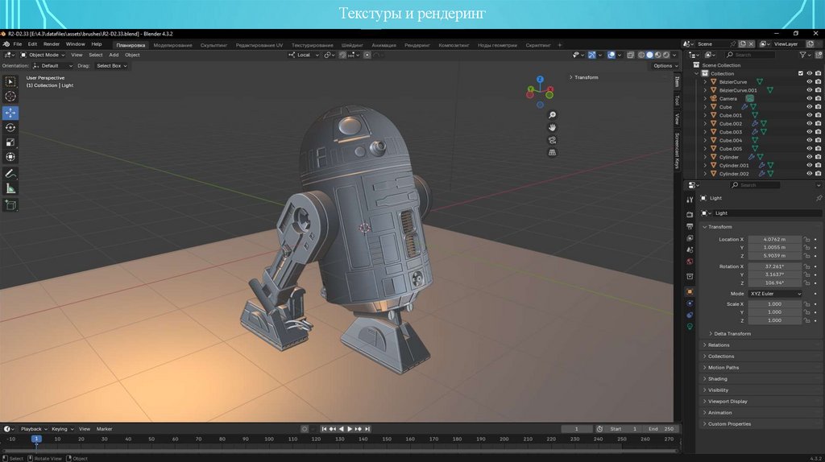
Task: Switch to the Скульптинг workspace tab
Action: pyautogui.click(x=214, y=45)
